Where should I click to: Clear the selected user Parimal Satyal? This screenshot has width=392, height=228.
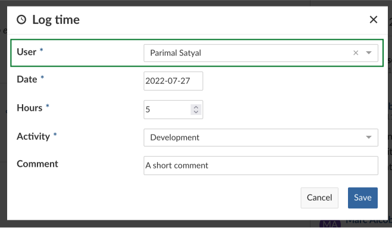(356, 53)
